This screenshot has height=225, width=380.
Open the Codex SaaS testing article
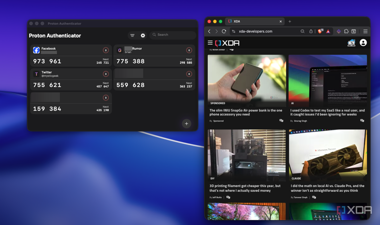point(328,112)
